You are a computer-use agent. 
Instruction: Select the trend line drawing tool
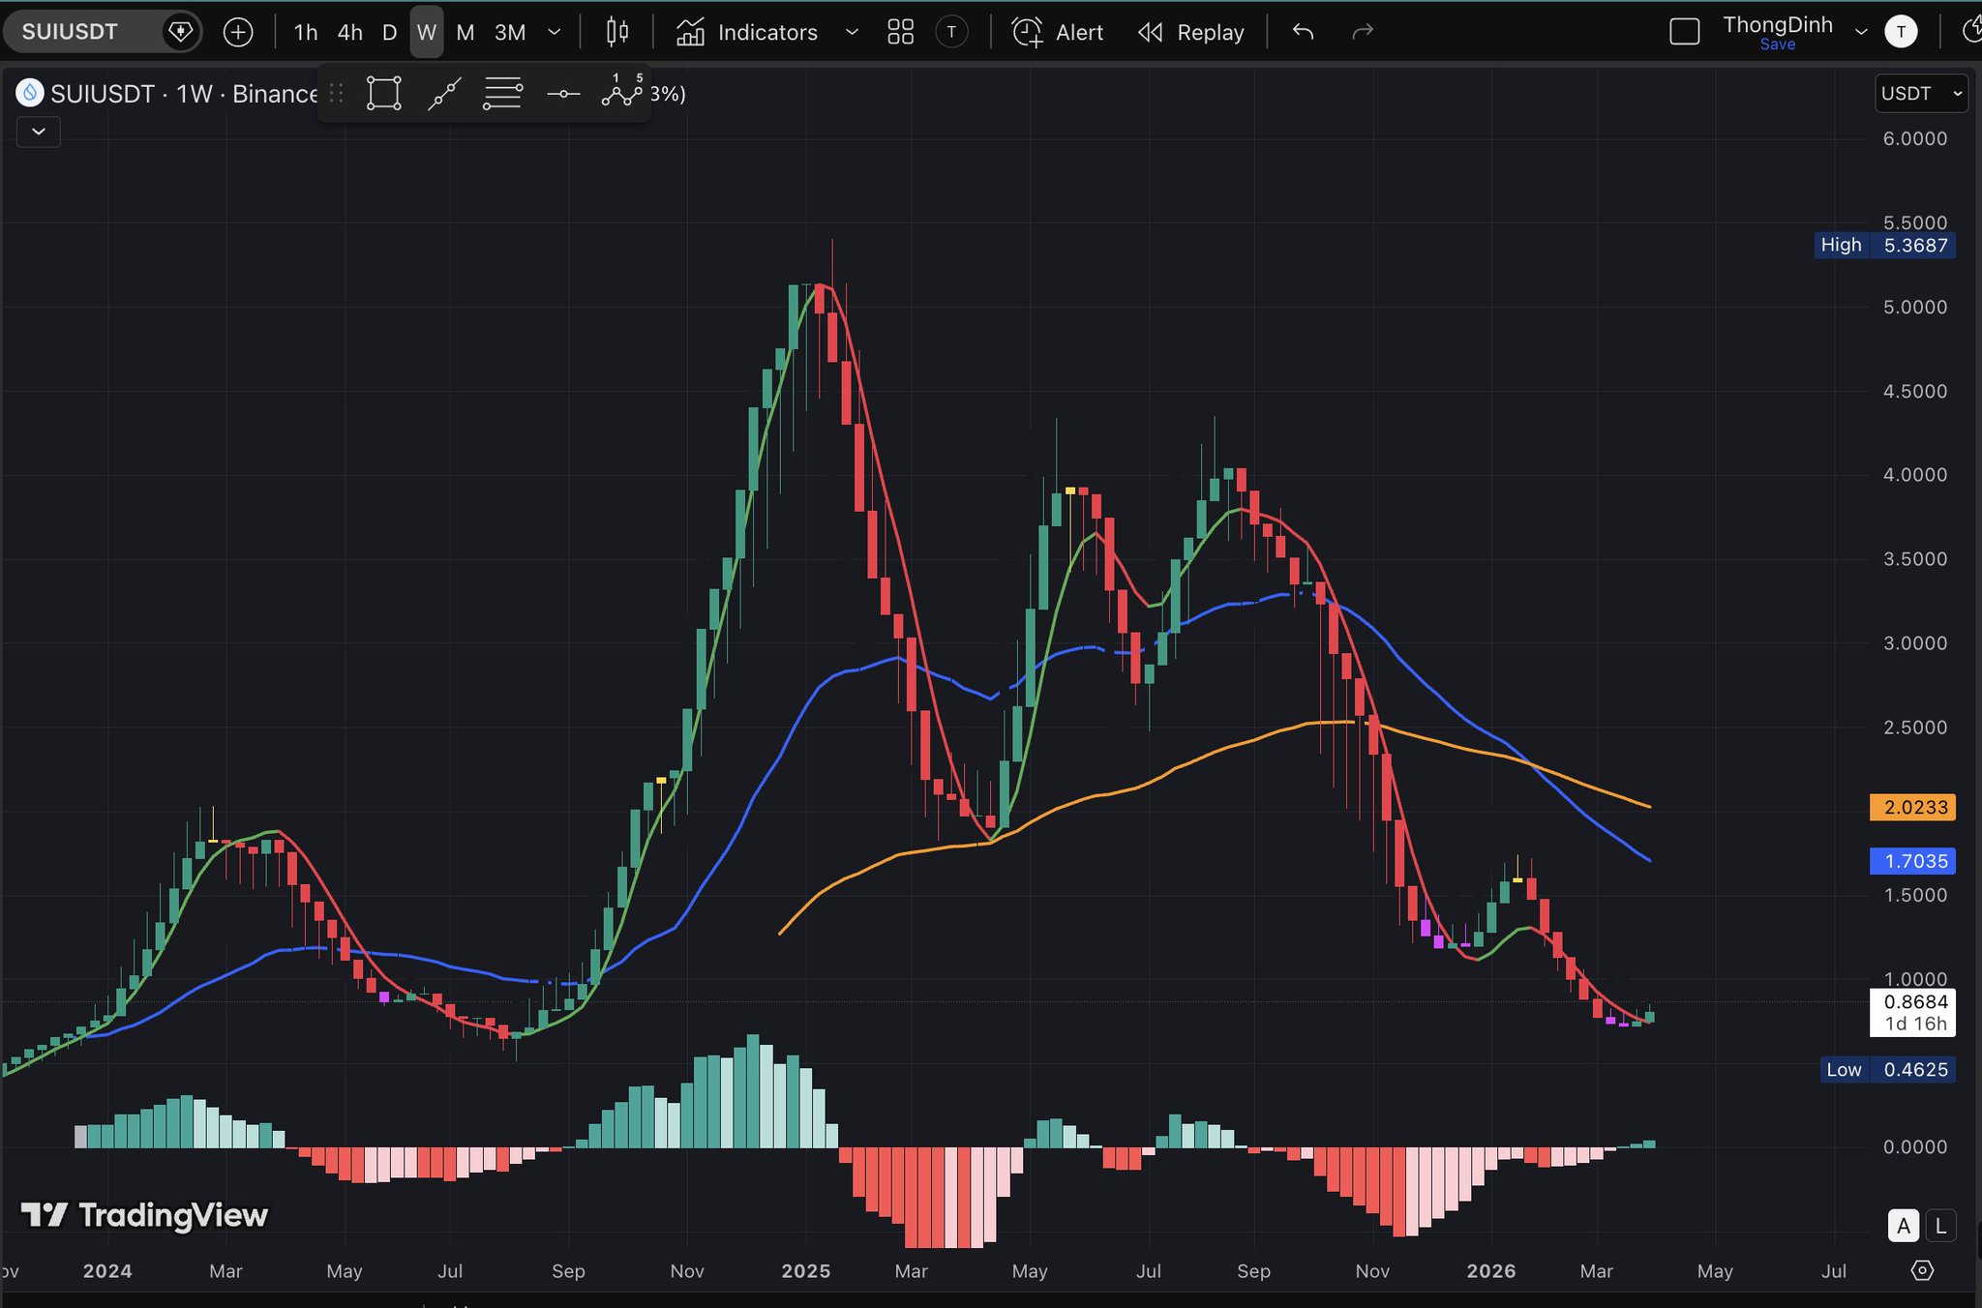coord(443,94)
